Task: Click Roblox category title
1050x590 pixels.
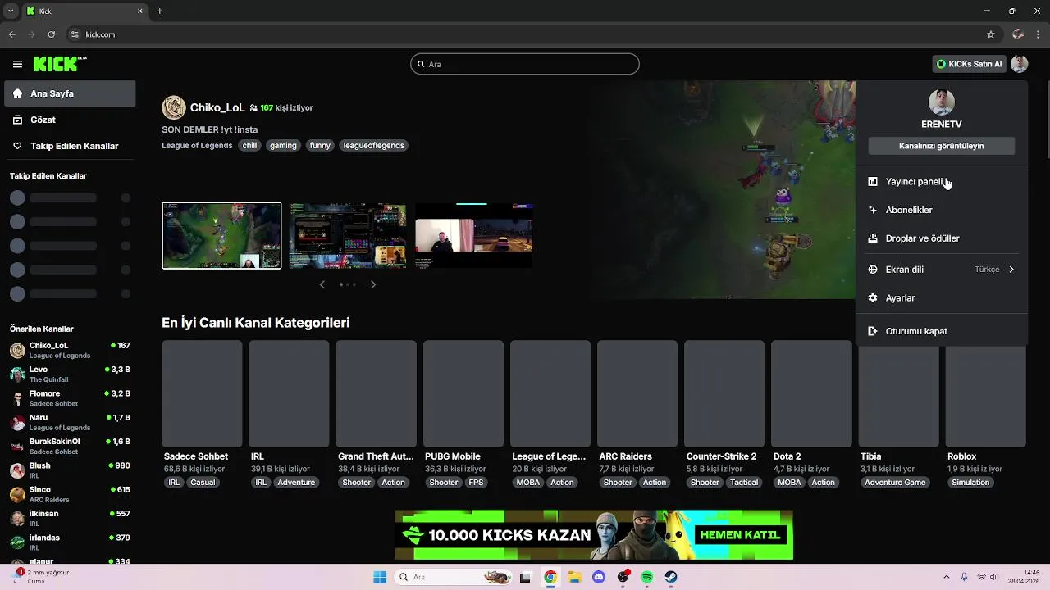Action: 961,456
